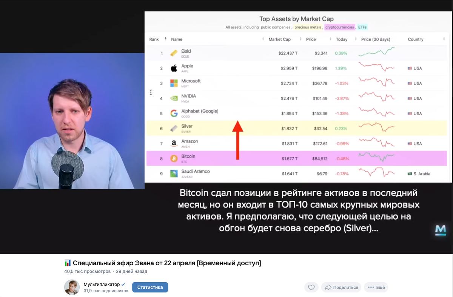Open the Ещё more options menu
The width and height of the screenshot is (453, 297).
click(x=376, y=288)
